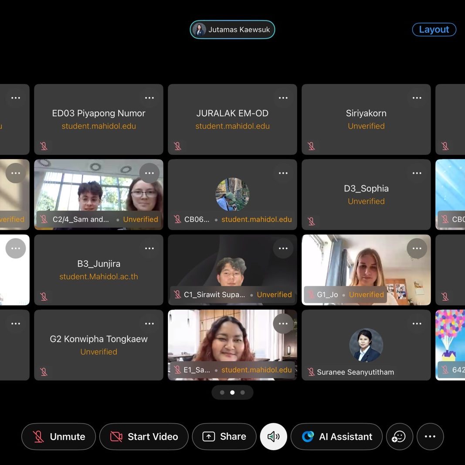Open the AI Assistant
The height and width of the screenshot is (465, 465).
click(337, 437)
